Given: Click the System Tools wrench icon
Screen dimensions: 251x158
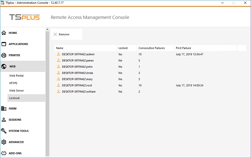Looking at the screenshot, I should click(4, 131).
